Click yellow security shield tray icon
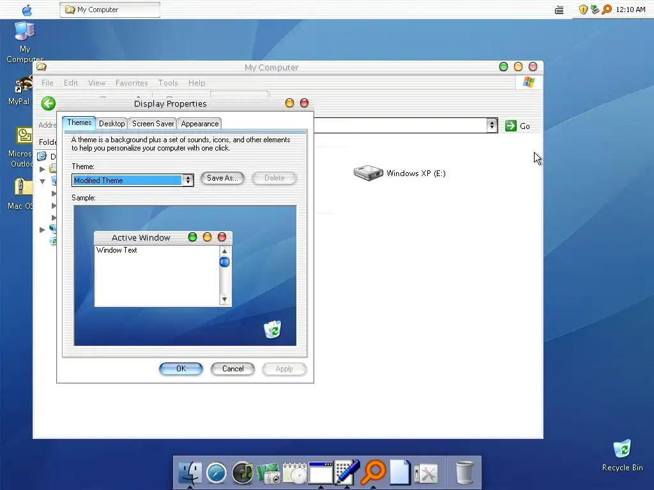 [x=583, y=9]
